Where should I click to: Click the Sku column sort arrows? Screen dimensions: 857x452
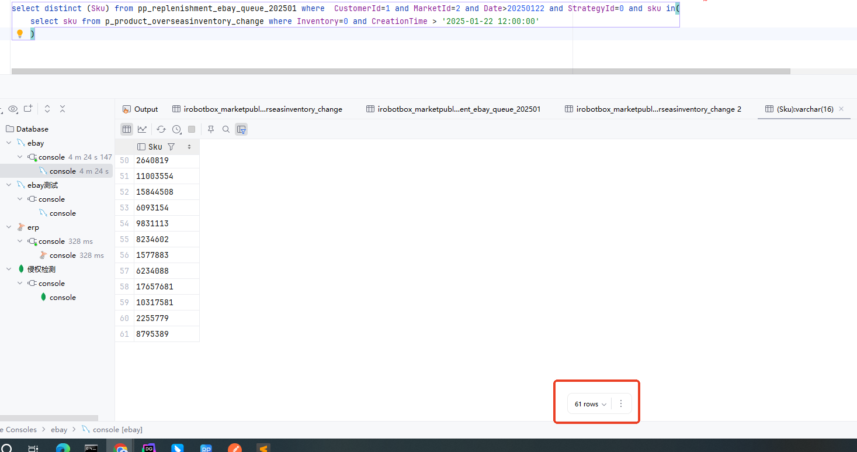pos(189,147)
